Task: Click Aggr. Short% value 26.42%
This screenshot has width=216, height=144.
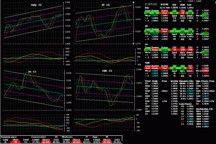Action: (x=107, y=142)
